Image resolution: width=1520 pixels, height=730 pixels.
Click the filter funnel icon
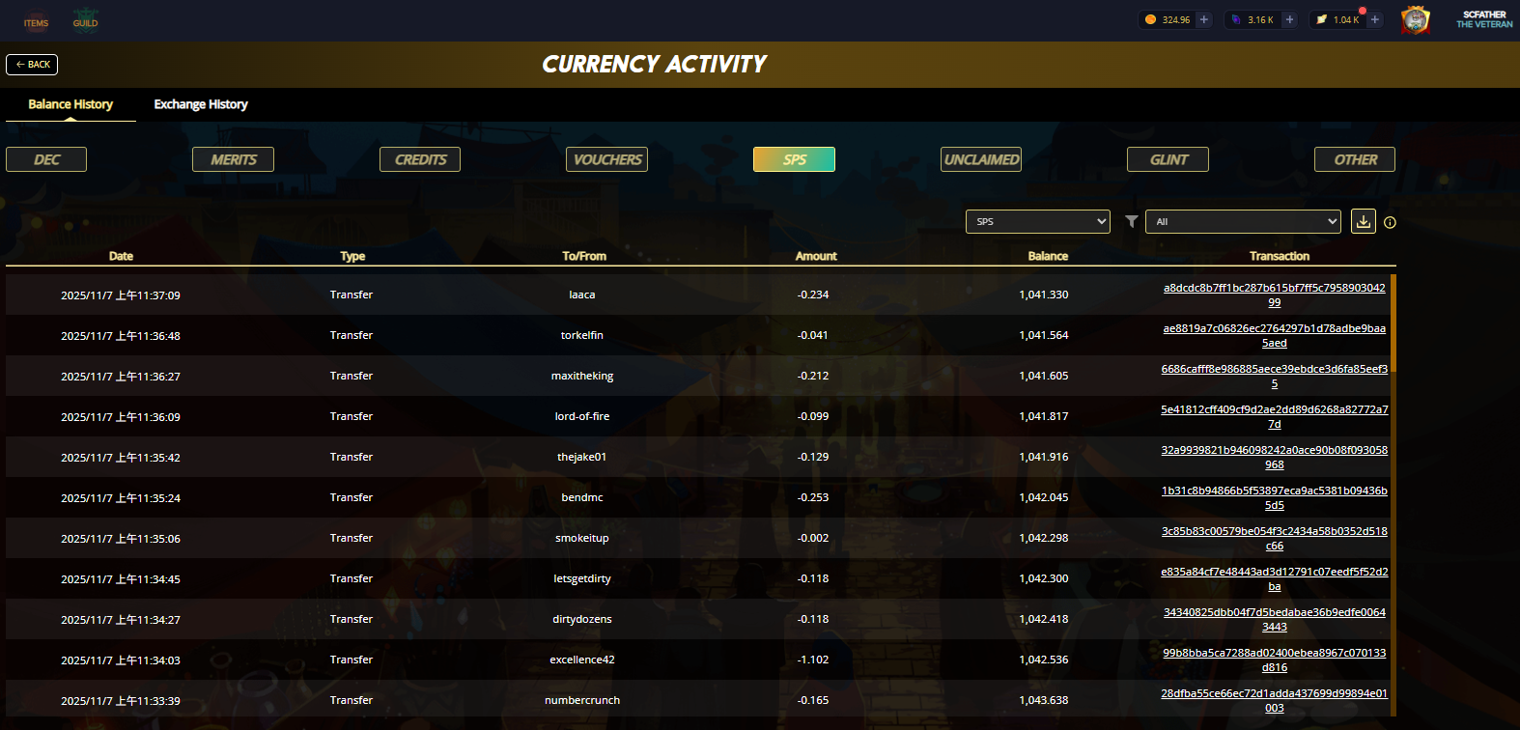(x=1132, y=222)
